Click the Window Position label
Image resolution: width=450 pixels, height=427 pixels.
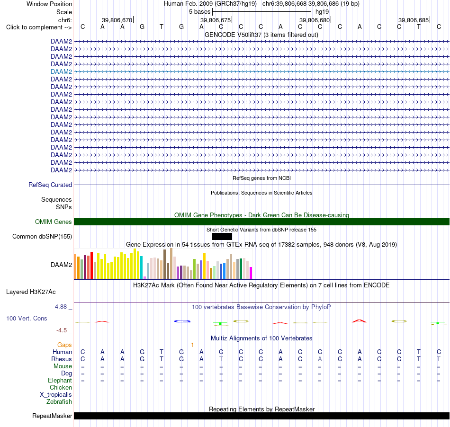pos(49,4)
